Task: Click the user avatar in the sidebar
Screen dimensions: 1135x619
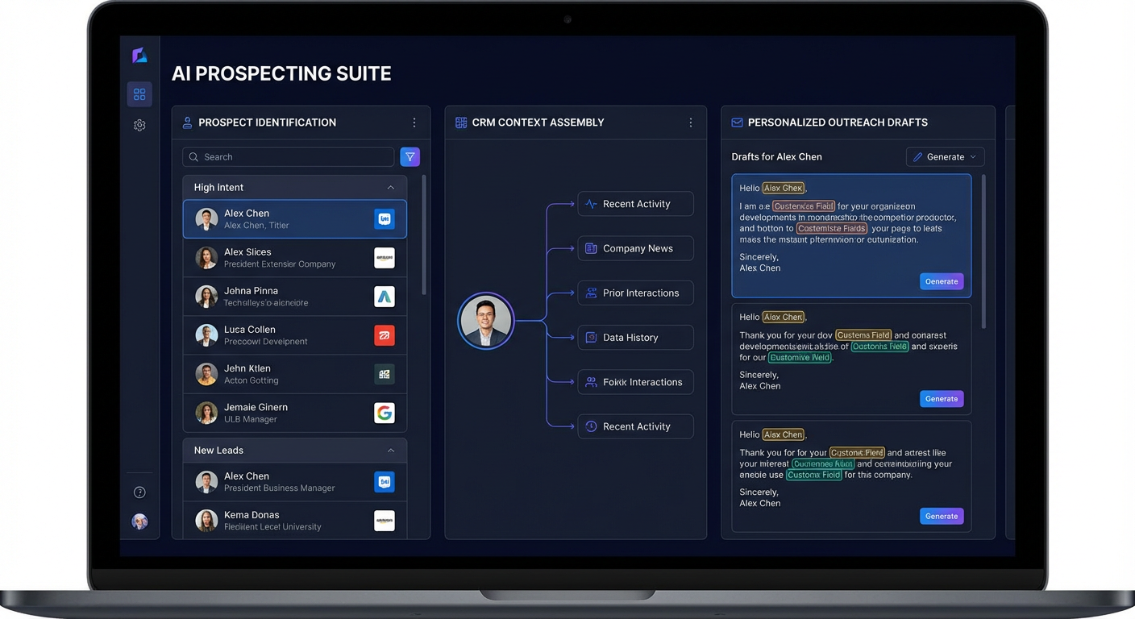Action: [x=139, y=521]
